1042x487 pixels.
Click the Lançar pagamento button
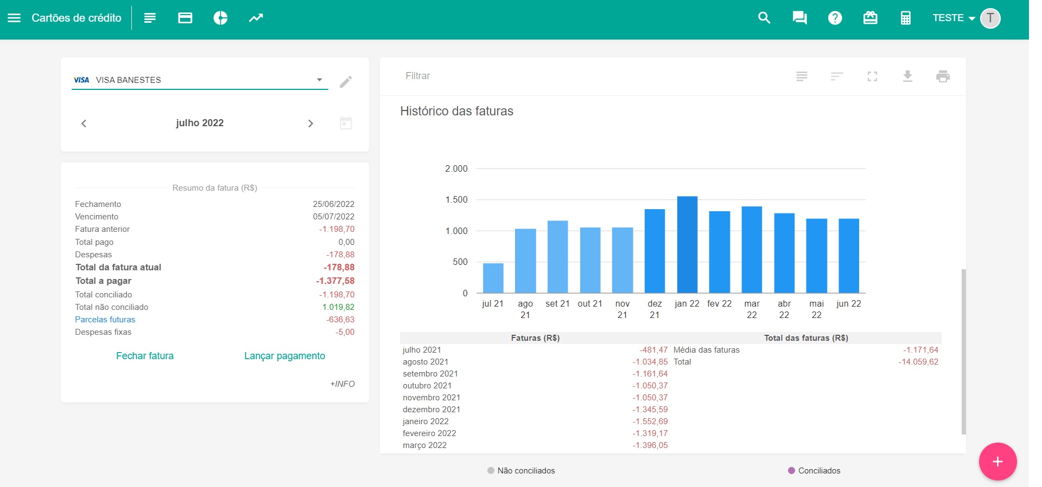pos(284,356)
